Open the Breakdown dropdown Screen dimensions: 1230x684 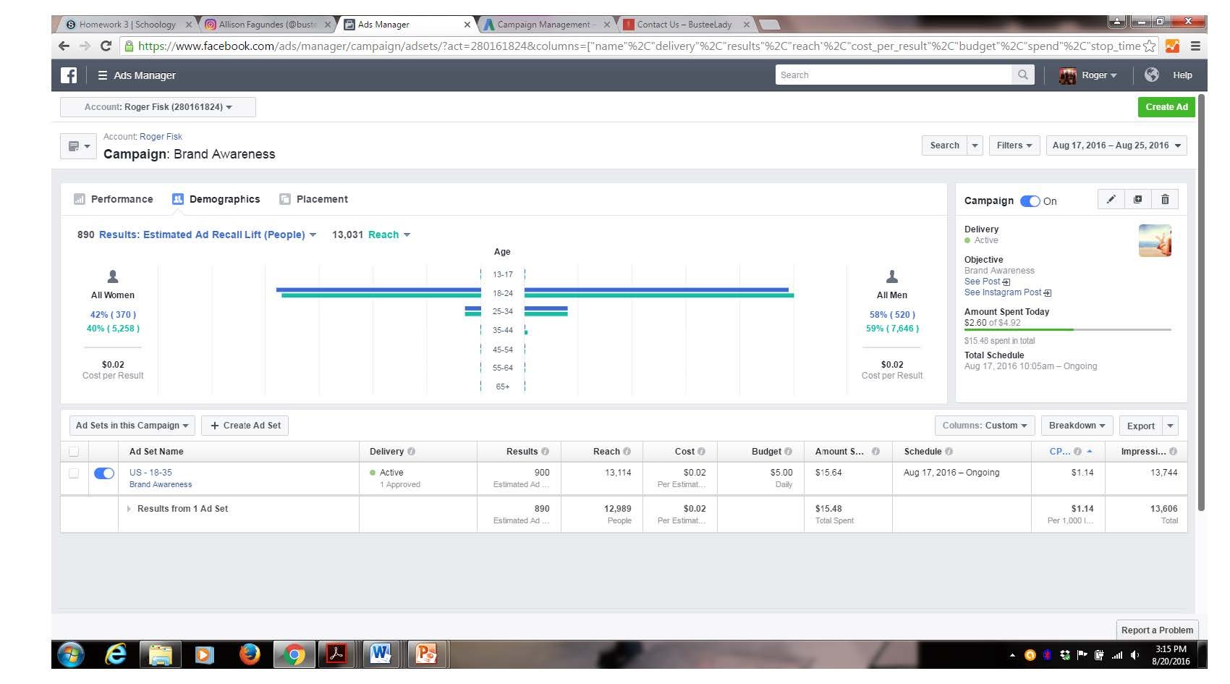pyautogui.click(x=1077, y=426)
